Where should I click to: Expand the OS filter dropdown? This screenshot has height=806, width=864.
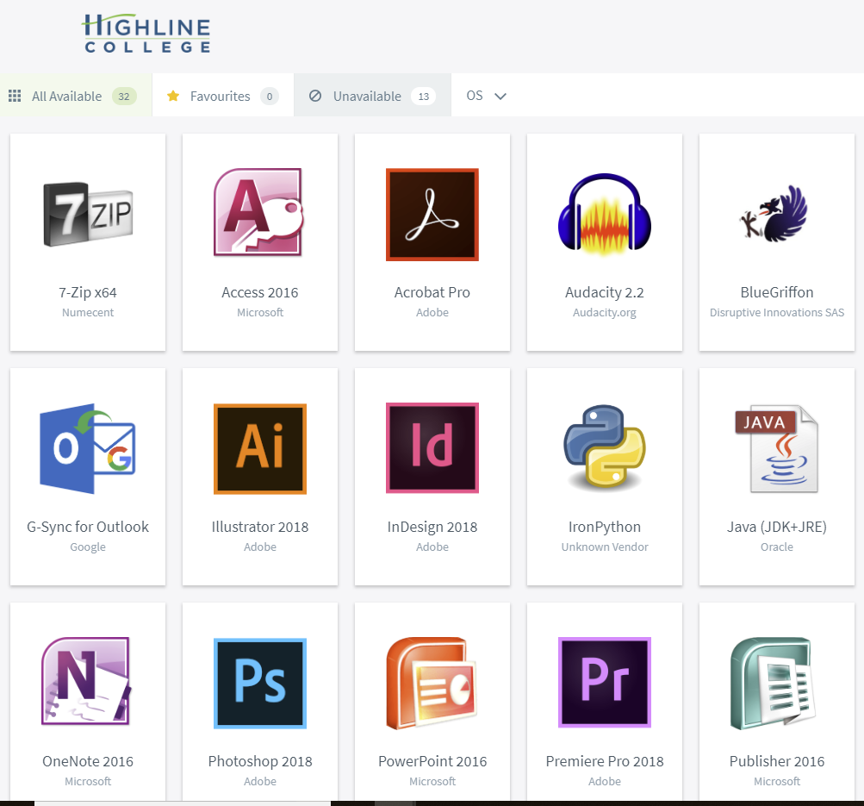click(486, 96)
